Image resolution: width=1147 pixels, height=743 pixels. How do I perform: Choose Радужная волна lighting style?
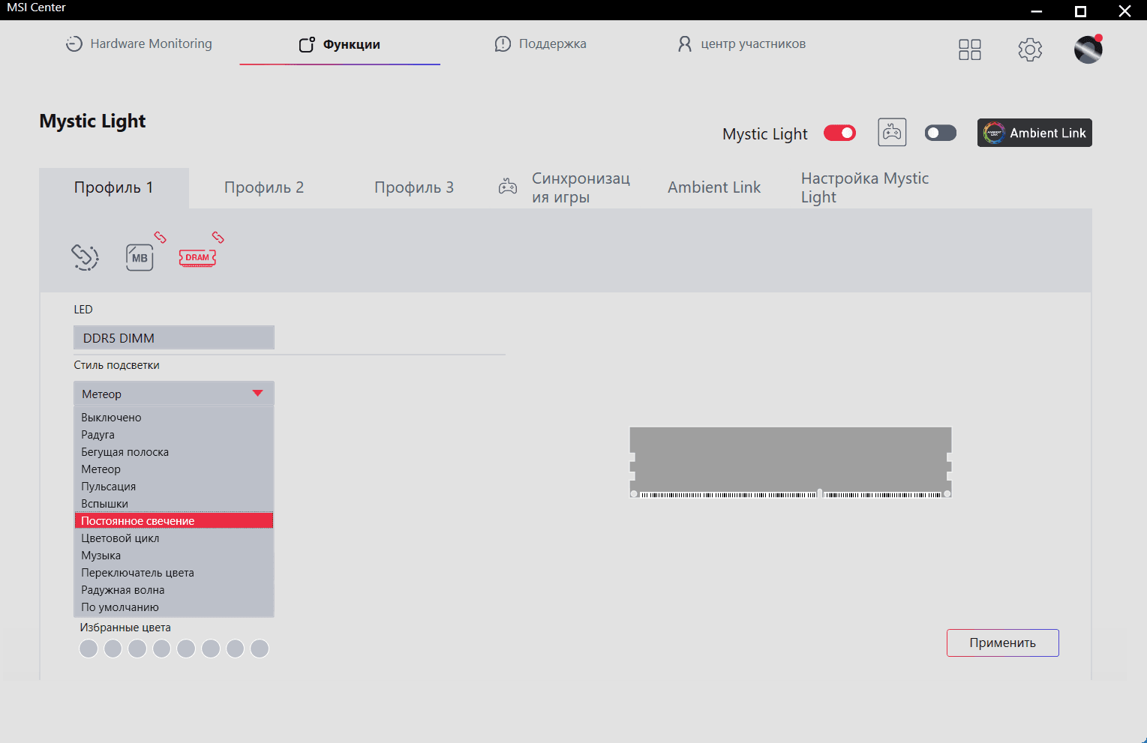click(174, 590)
